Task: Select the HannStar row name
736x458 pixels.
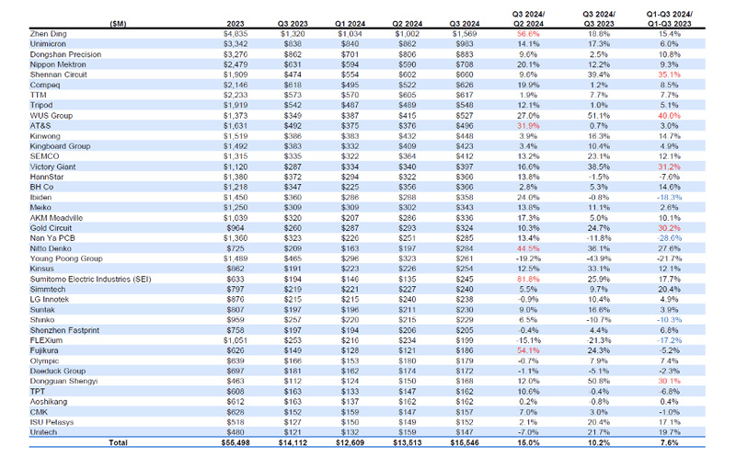Action: [x=47, y=177]
